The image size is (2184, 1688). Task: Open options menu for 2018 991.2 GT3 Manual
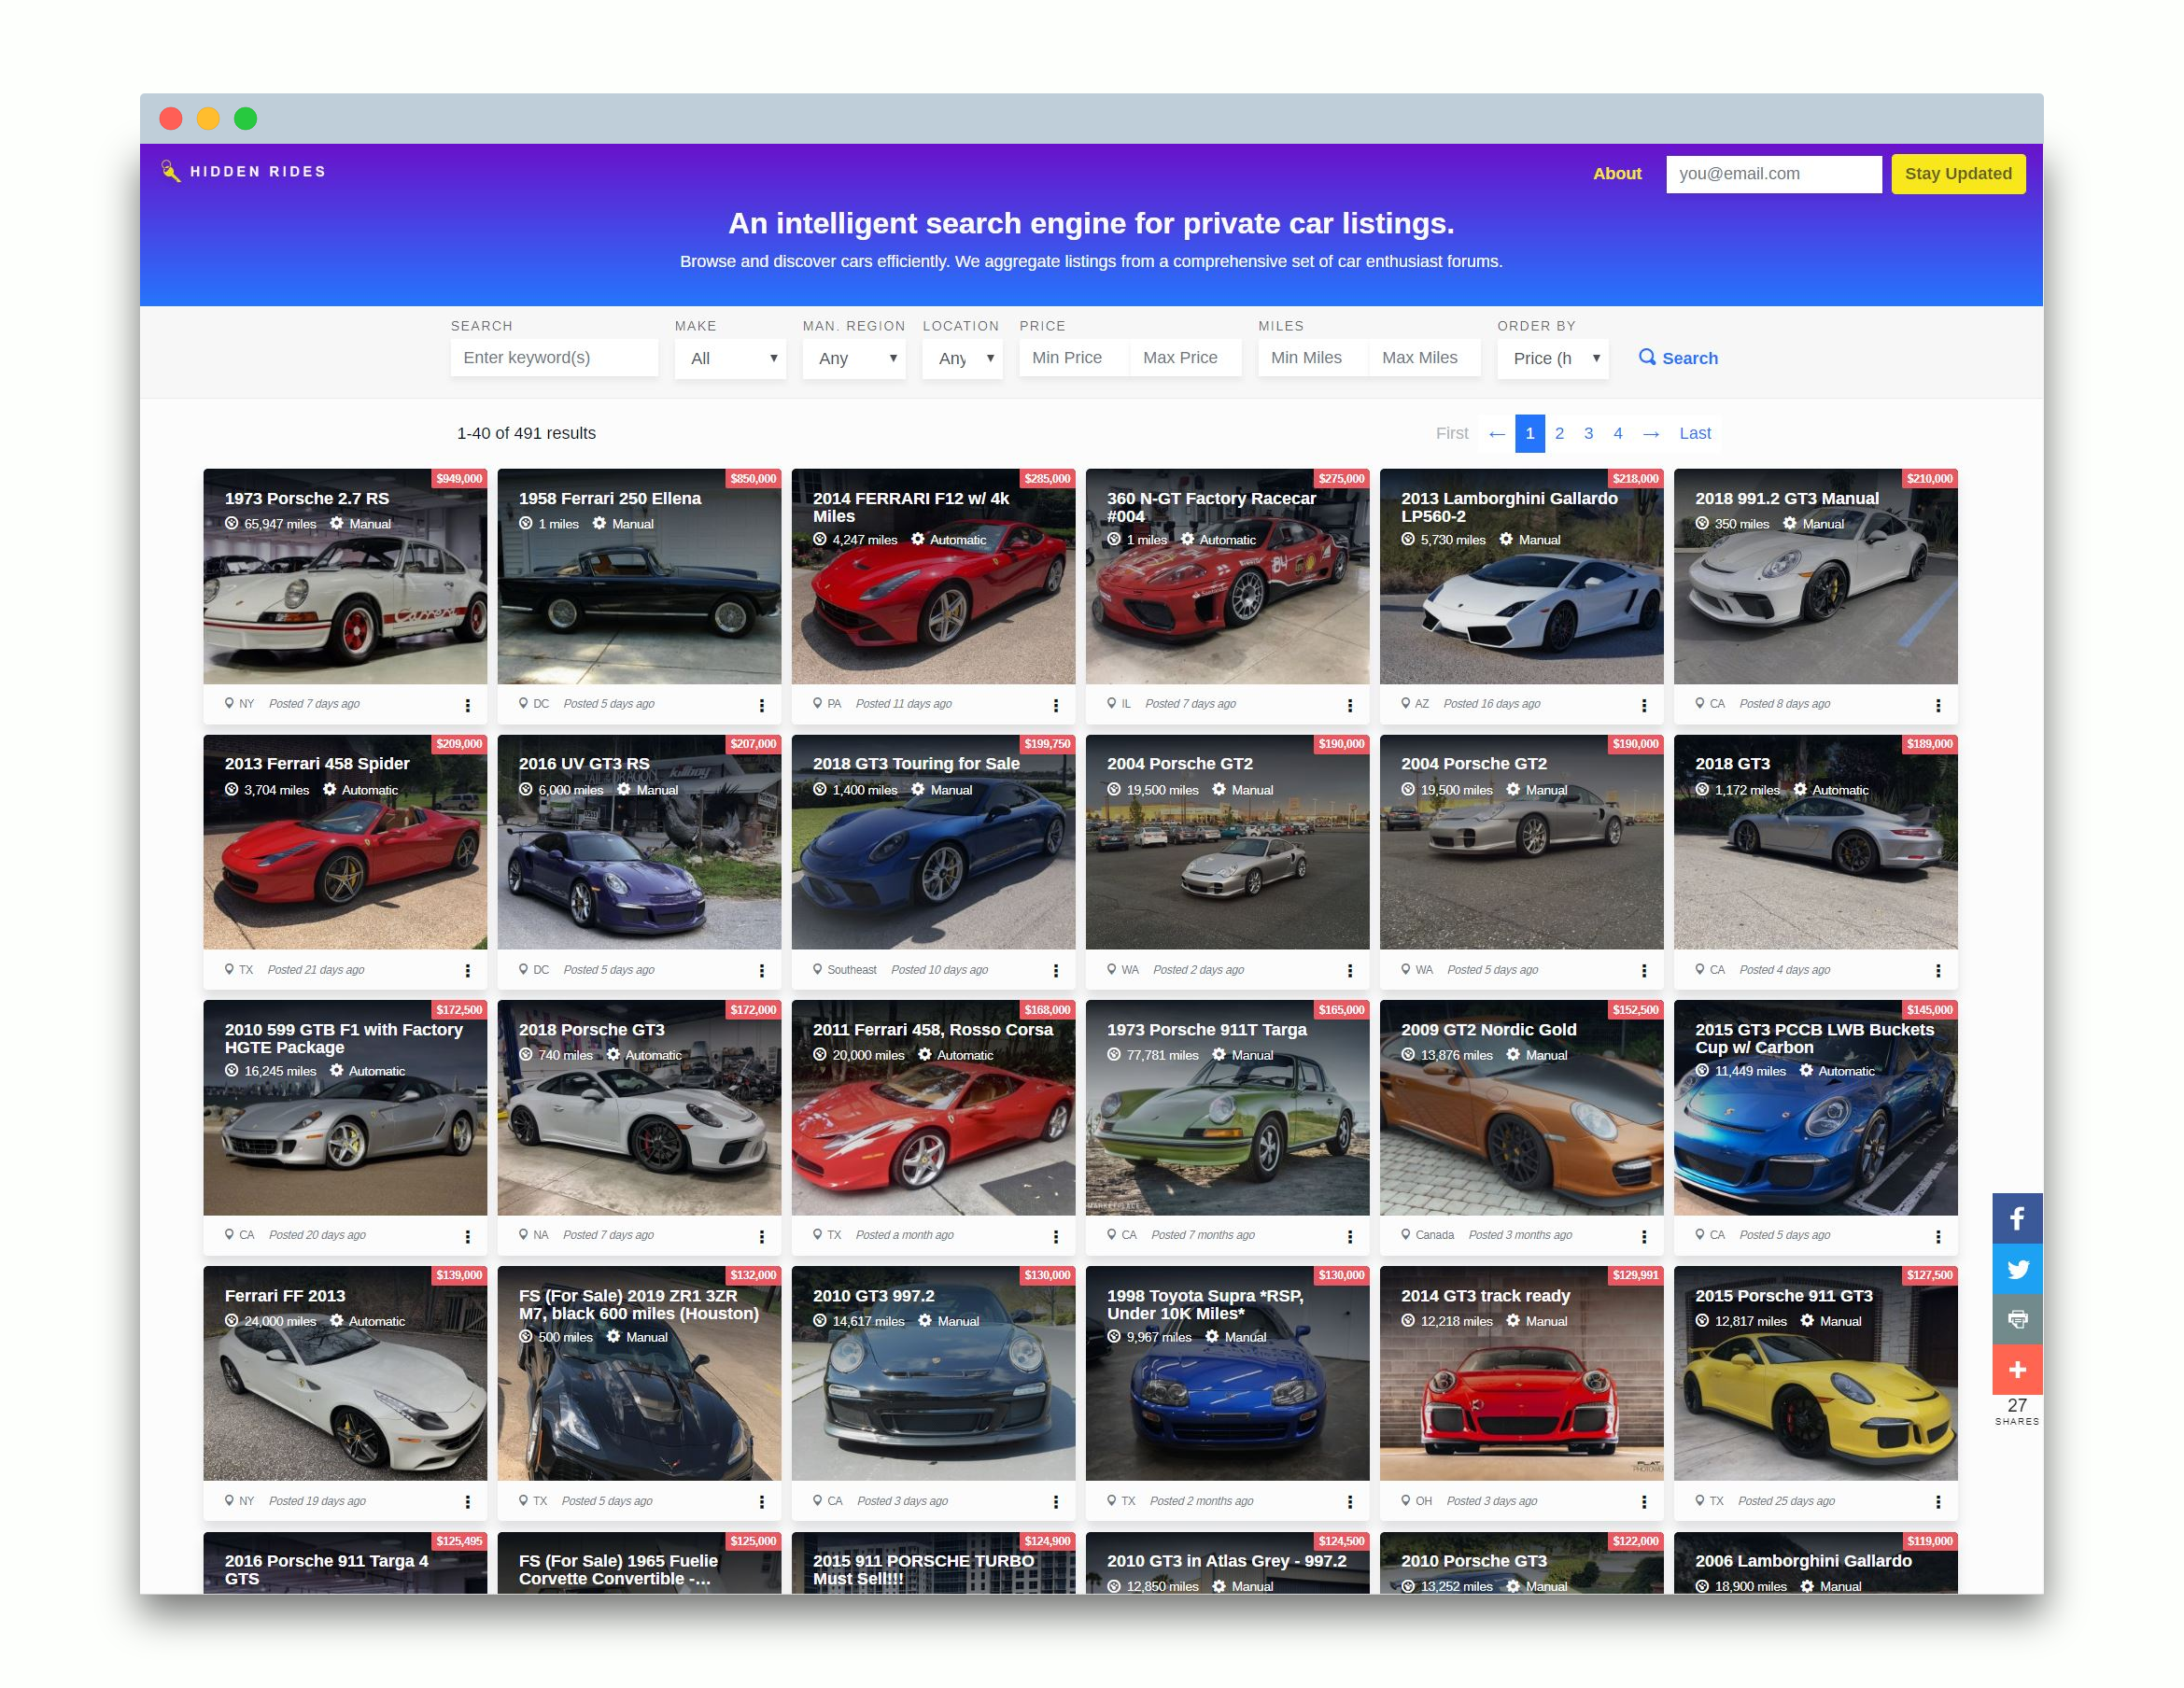[x=1937, y=705]
